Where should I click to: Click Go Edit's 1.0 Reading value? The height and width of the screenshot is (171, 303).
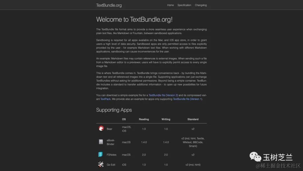144,165
